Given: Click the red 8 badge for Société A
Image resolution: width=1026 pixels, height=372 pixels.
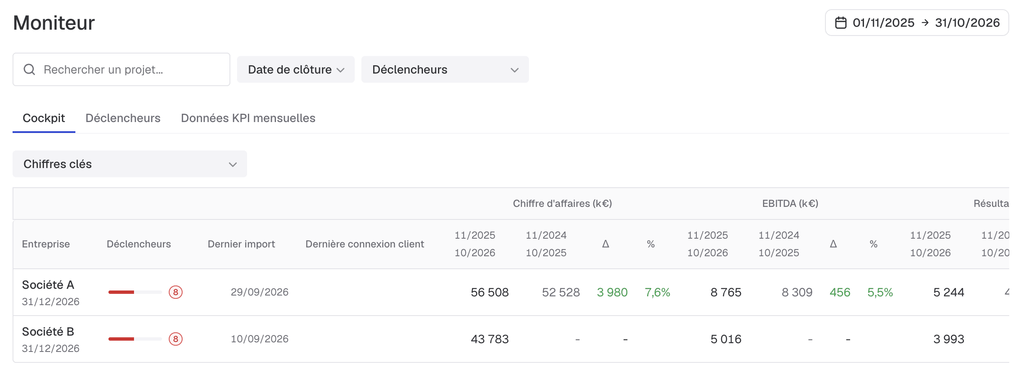Looking at the screenshot, I should [x=175, y=292].
